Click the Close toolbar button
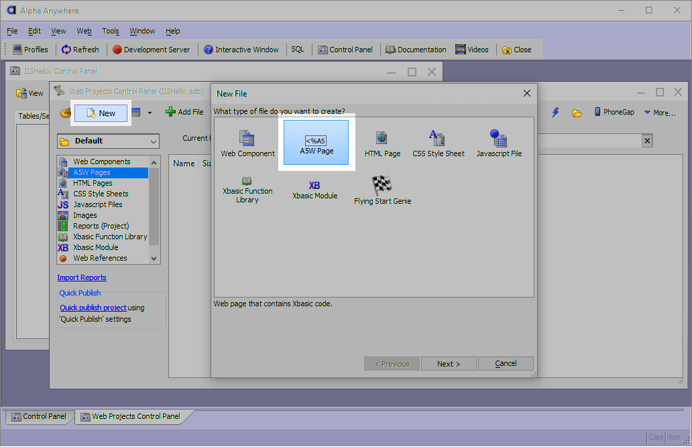 [x=517, y=50]
